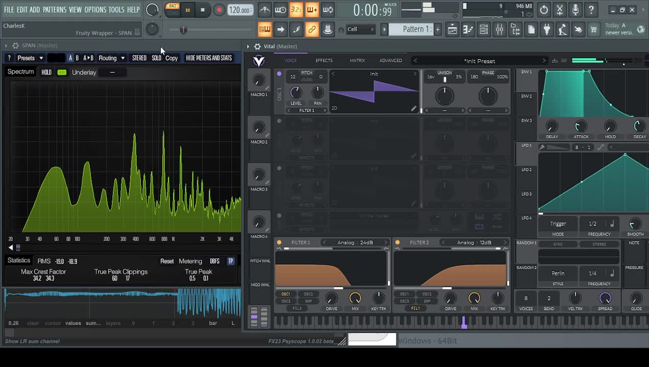The image size is (649, 367).
Task: Click the undo history circular arrow icon
Action: point(544,10)
